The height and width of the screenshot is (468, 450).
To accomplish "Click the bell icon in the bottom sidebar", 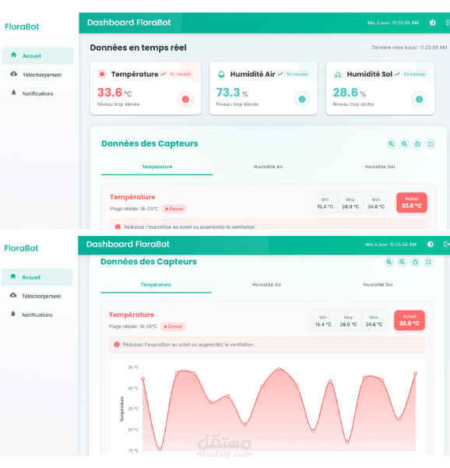I will (13, 314).
